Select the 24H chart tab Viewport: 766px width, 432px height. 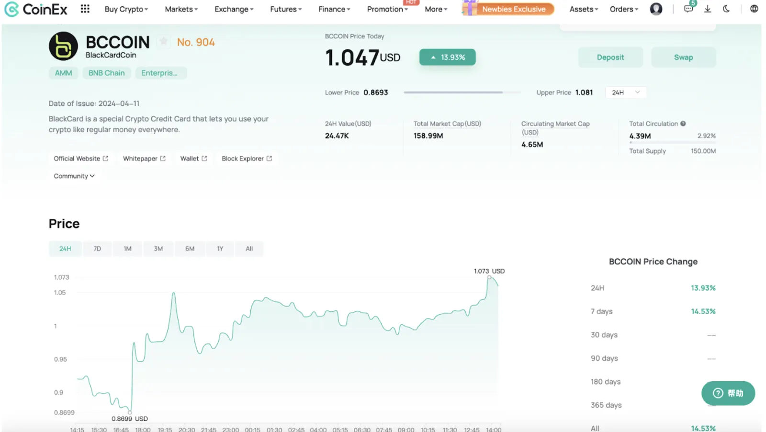[x=65, y=249]
